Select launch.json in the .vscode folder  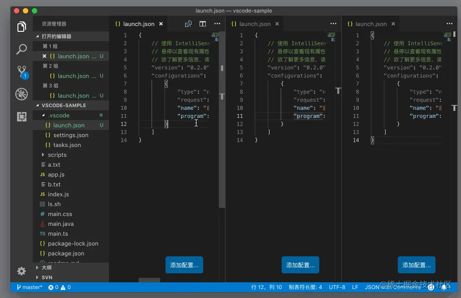point(71,125)
